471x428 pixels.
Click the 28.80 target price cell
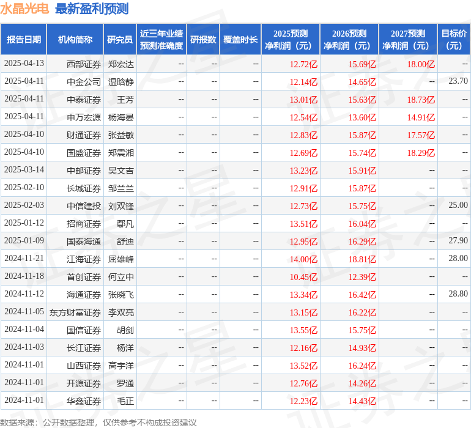(458, 294)
